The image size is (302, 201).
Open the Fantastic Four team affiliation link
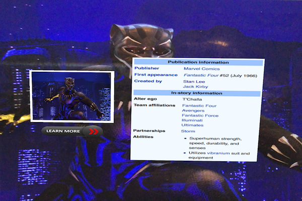point(199,106)
